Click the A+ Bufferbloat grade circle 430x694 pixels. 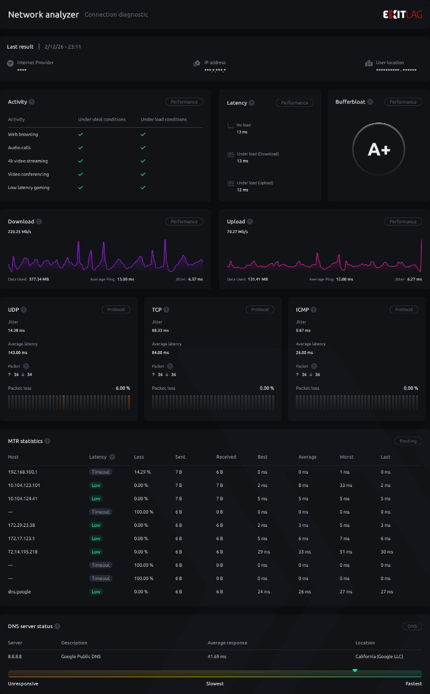[x=379, y=150]
